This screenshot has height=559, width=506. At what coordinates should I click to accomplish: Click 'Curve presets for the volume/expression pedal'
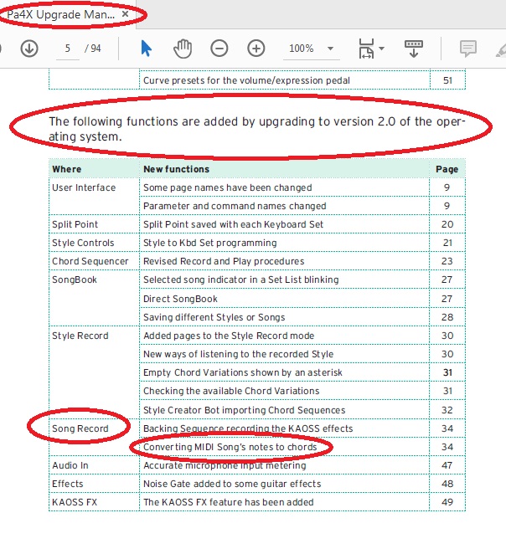click(246, 80)
